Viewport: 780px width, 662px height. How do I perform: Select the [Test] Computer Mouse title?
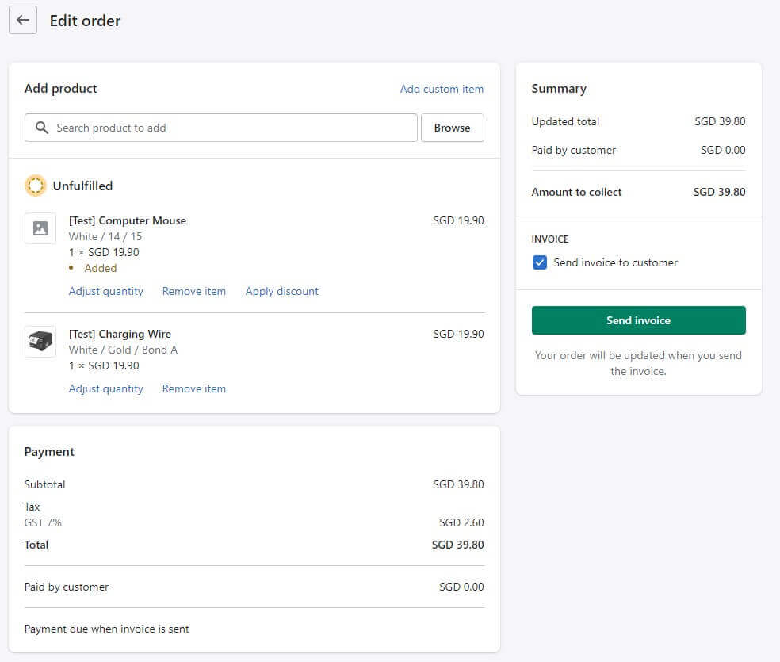point(128,221)
